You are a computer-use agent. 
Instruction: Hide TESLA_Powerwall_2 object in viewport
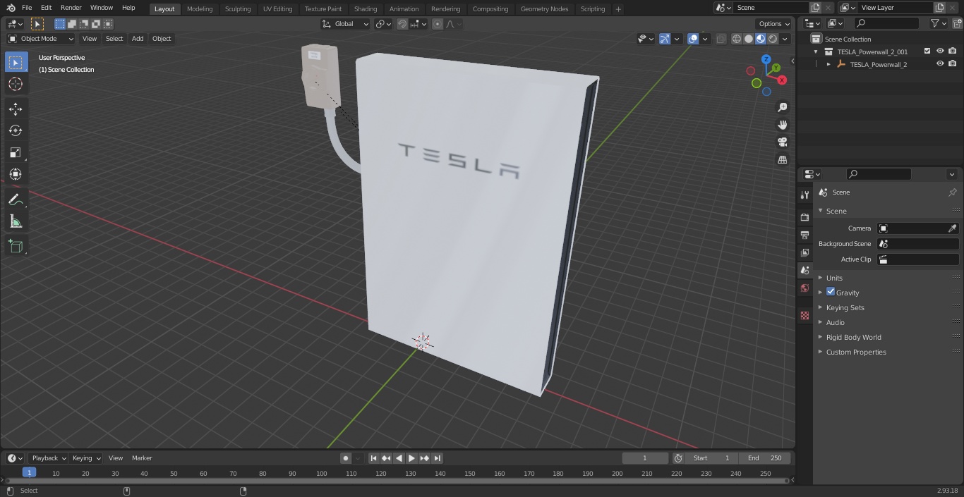pyautogui.click(x=940, y=63)
